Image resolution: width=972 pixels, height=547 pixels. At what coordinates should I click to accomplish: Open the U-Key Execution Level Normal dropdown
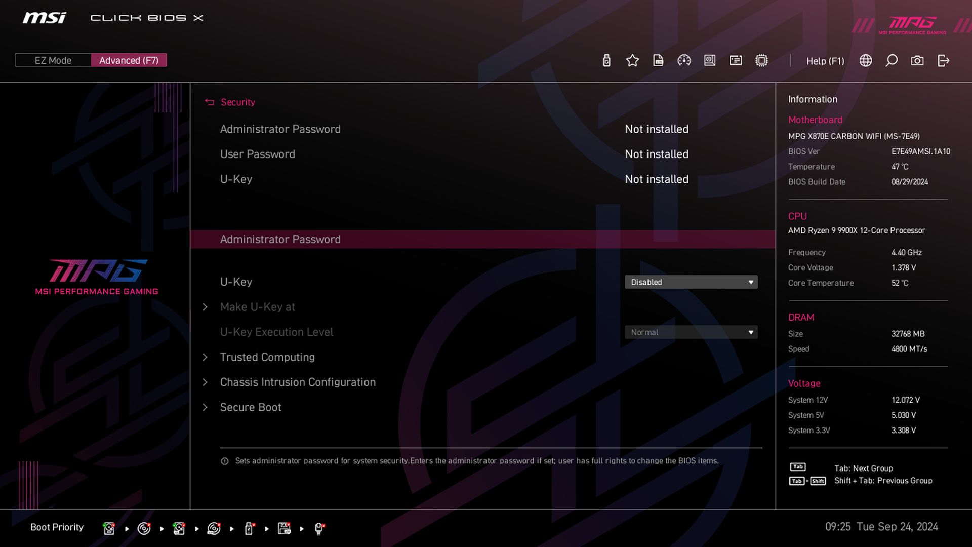point(691,332)
